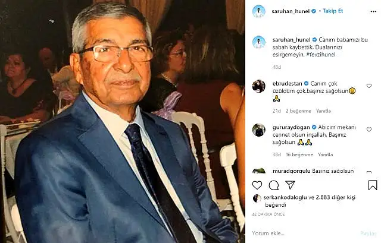
Task: Save post with bookmark icon
Action: 373,185
